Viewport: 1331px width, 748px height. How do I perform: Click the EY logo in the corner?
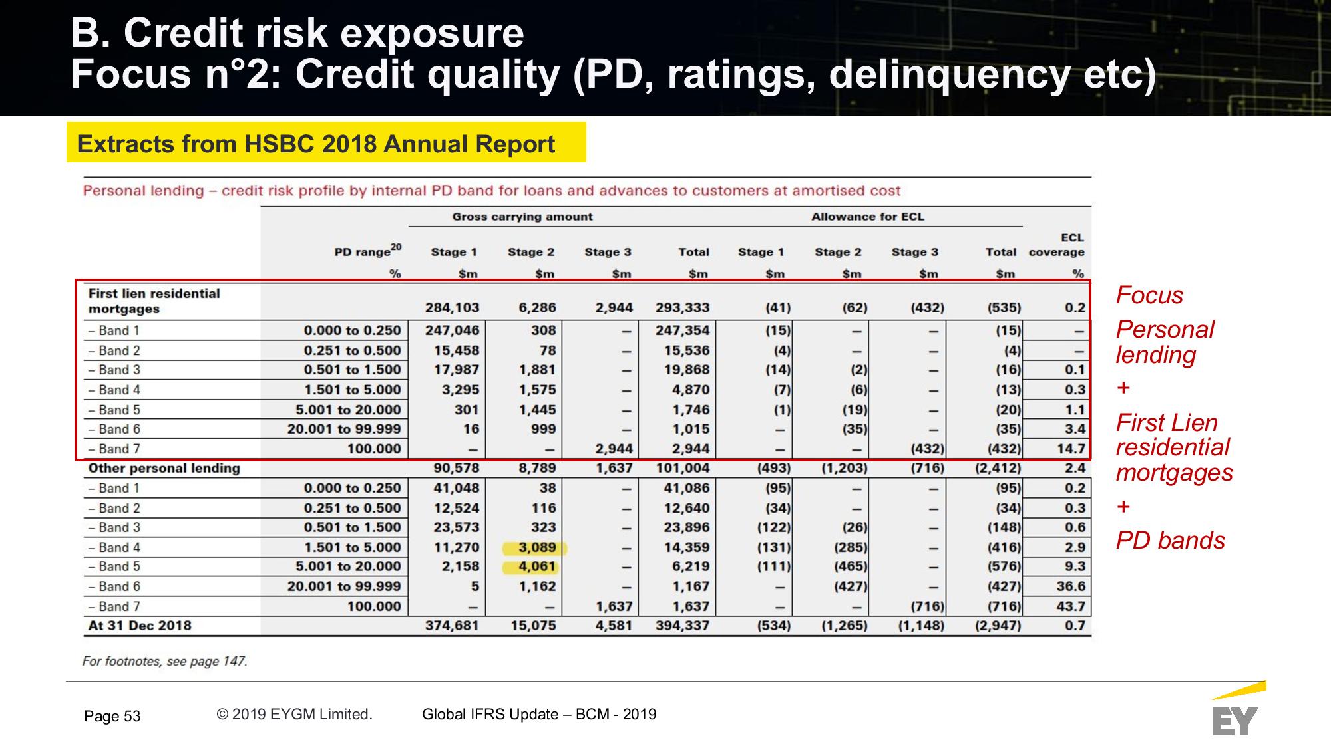coord(1238,709)
